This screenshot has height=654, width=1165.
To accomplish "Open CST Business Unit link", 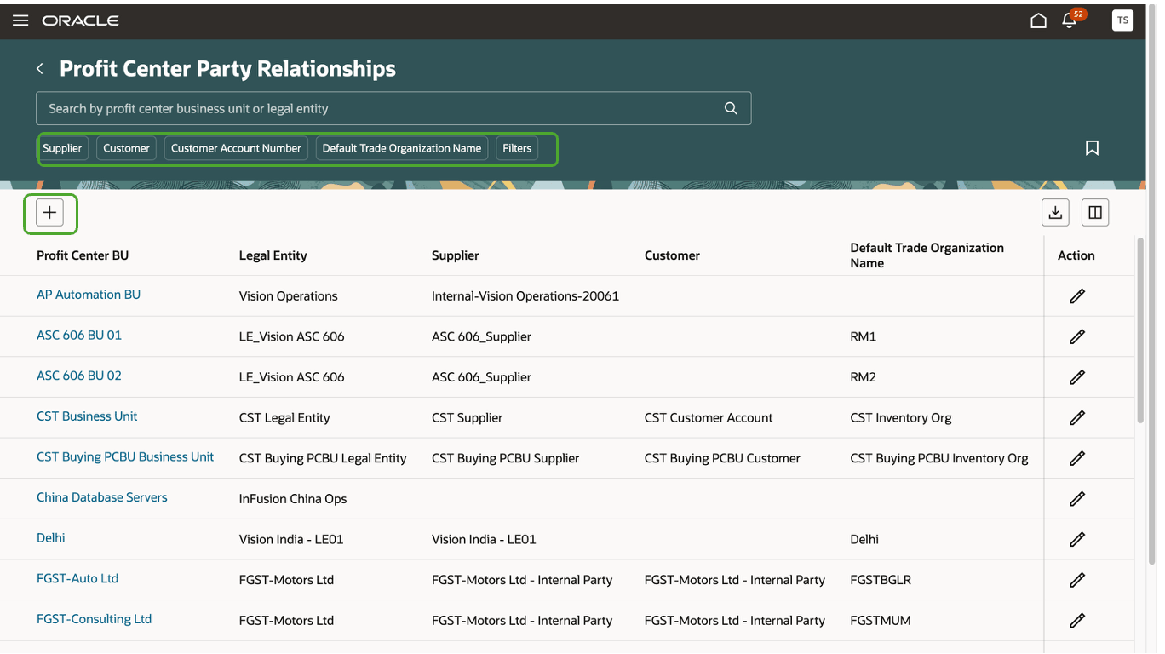I will pyautogui.click(x=87, y=416).
